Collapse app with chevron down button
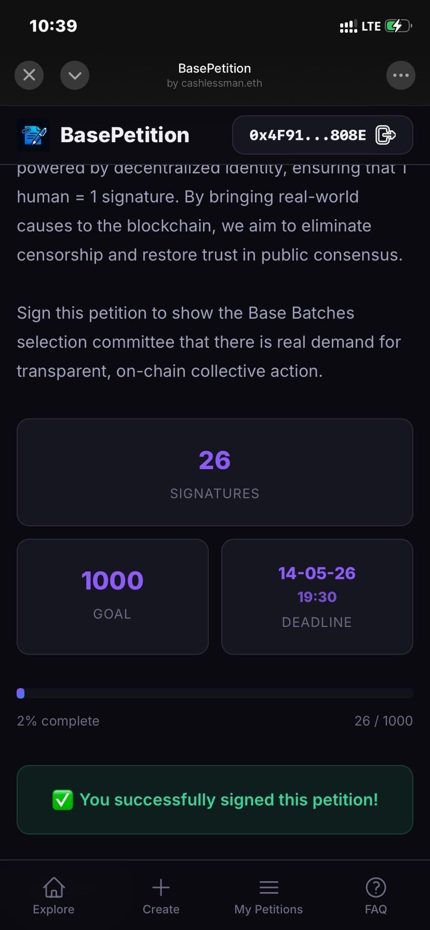This screenshot has height=930, width=430. pos(74,75)
